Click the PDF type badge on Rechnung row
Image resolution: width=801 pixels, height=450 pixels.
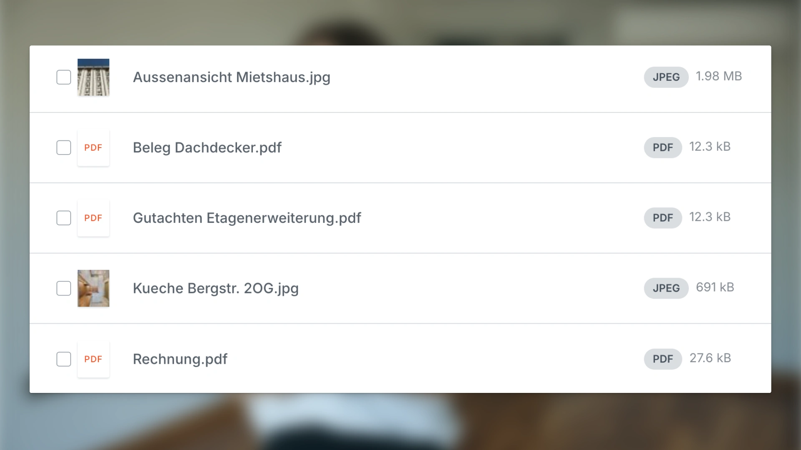[x=663, y=359]
